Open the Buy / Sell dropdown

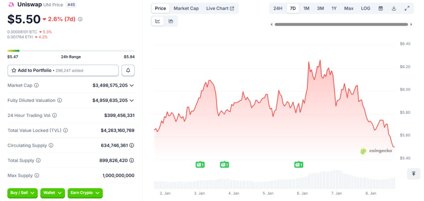[22, 193]
